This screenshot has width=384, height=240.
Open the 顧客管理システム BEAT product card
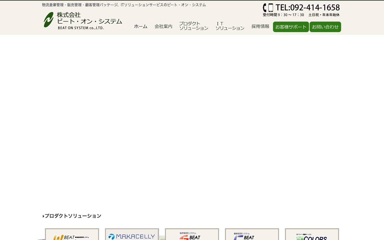coord(252,234)
